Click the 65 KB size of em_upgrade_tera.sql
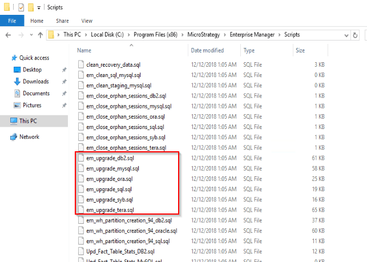The image size is (367, 262). [x=318, y=210]
